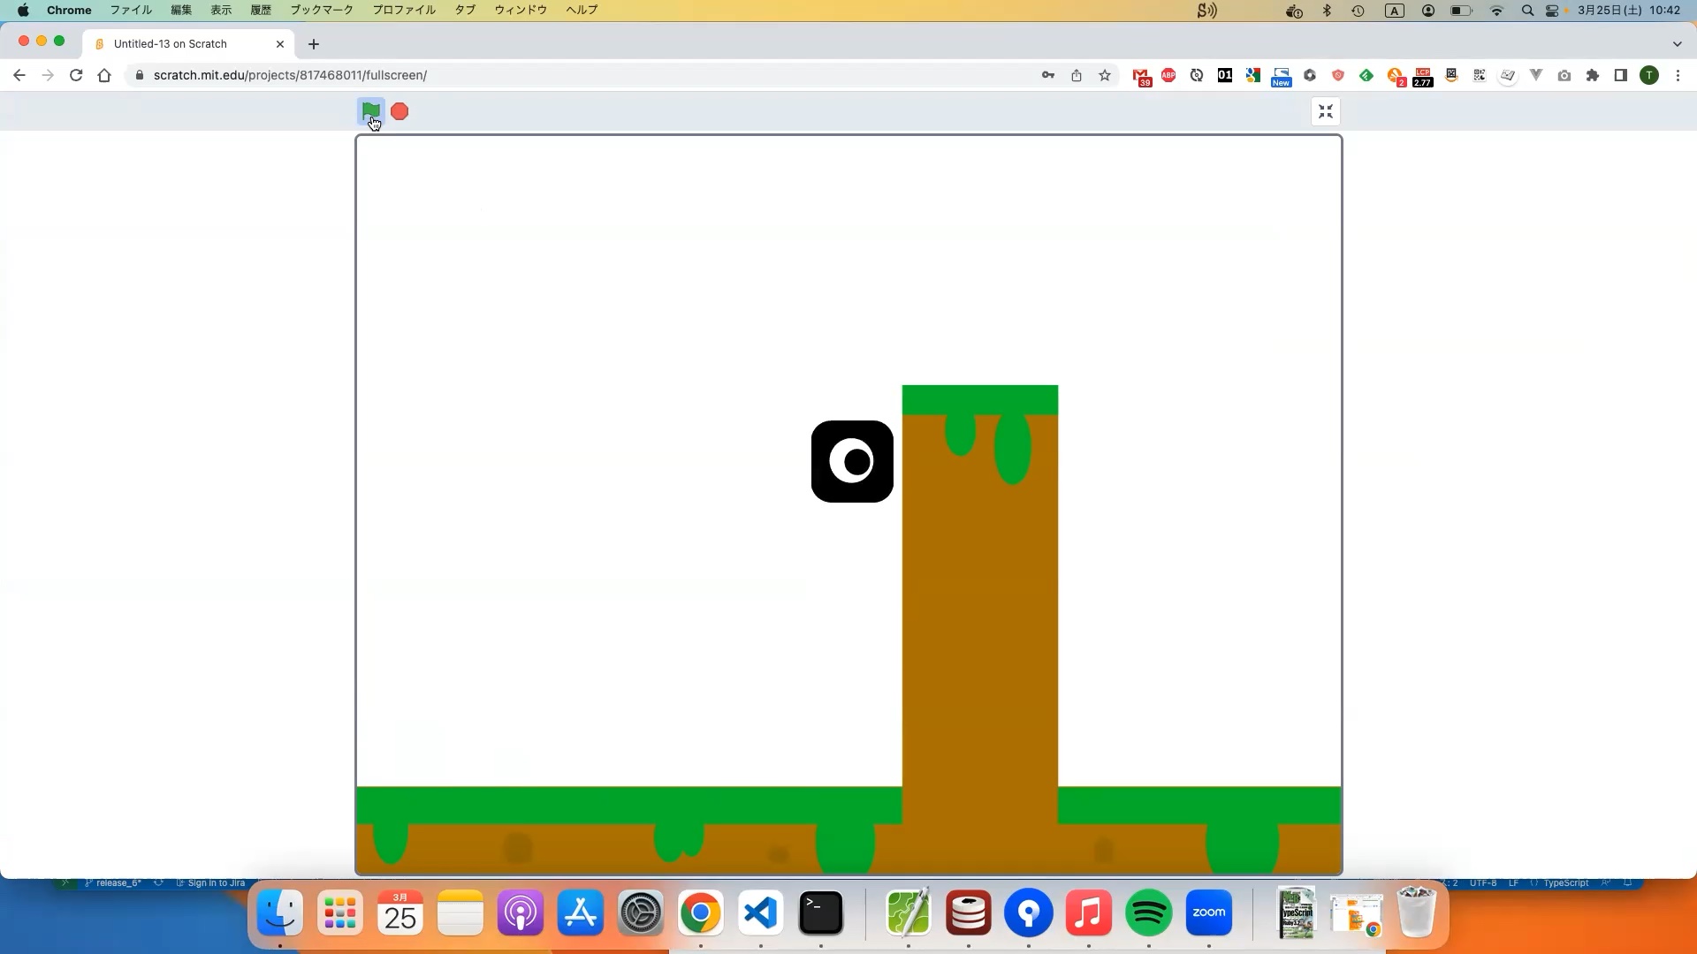Open a new browser tab
1697x954 pixels.
pyautogui.click(x=313, y=44)
